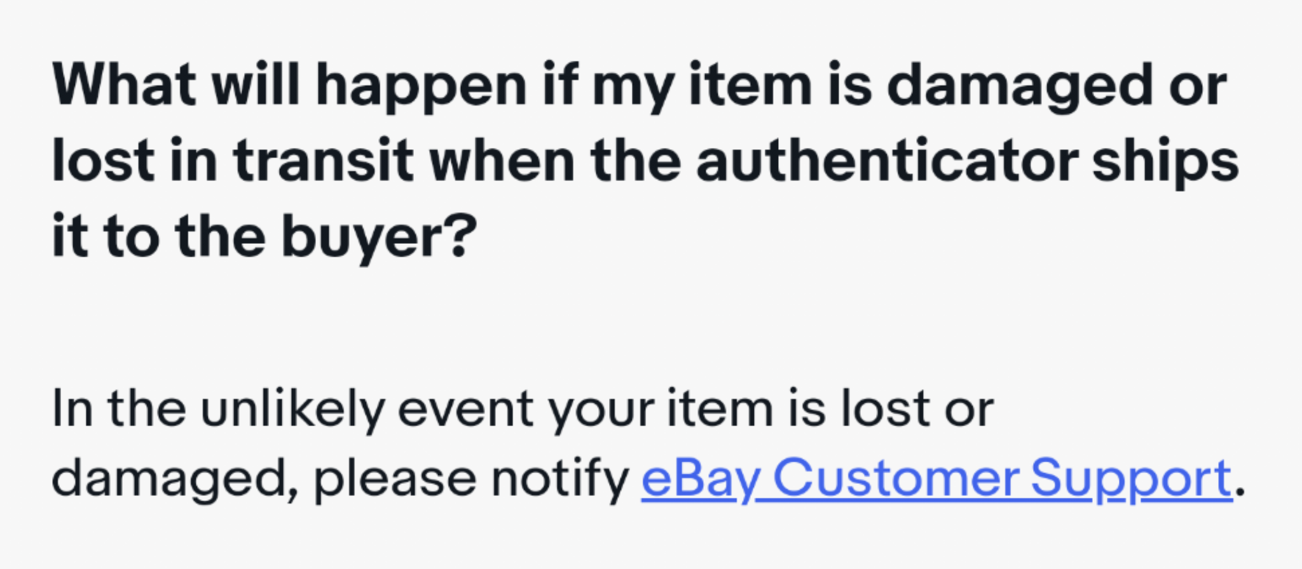Click the word 'item' in the body paragraph
Viewport: 1302px width, 569px height.
point(720,410)
